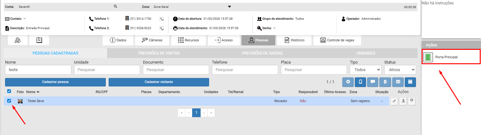Click the blue smartphone icon button
Viewport: 481px width, 135px height.
[x=360, y=82]
